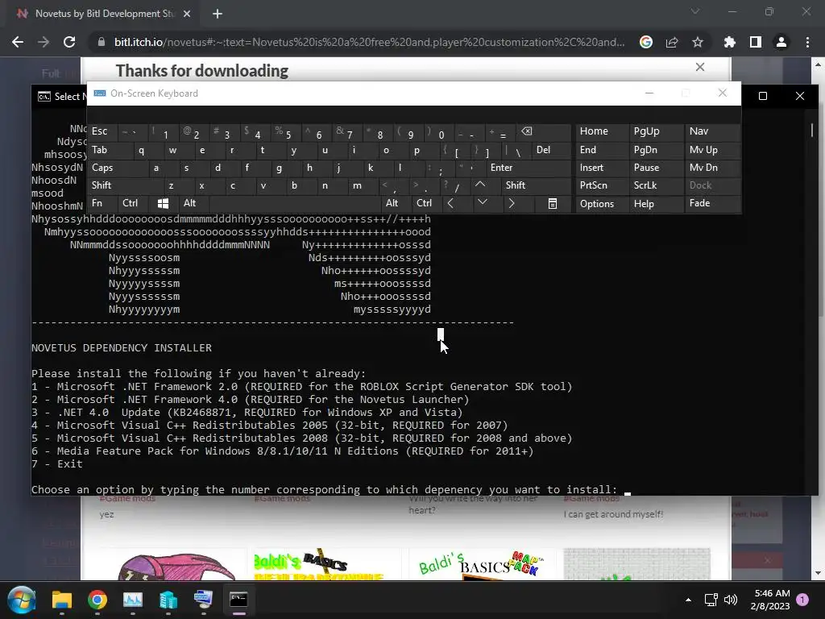This screenshot has width=825, height=619.
Task: Click the address bar URL
Action: tap(369, 42)
